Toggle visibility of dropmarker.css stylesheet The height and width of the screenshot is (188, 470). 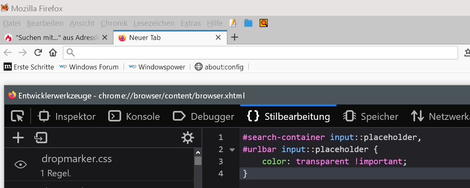pyautogui.click(x=21, y=164)
